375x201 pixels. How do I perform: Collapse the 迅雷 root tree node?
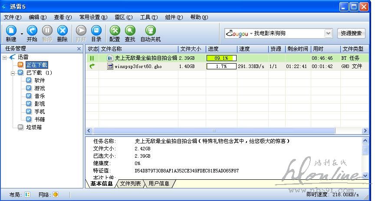tap(4, 58)
